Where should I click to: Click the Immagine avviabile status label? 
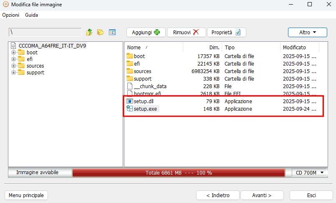tap(37, 173)
